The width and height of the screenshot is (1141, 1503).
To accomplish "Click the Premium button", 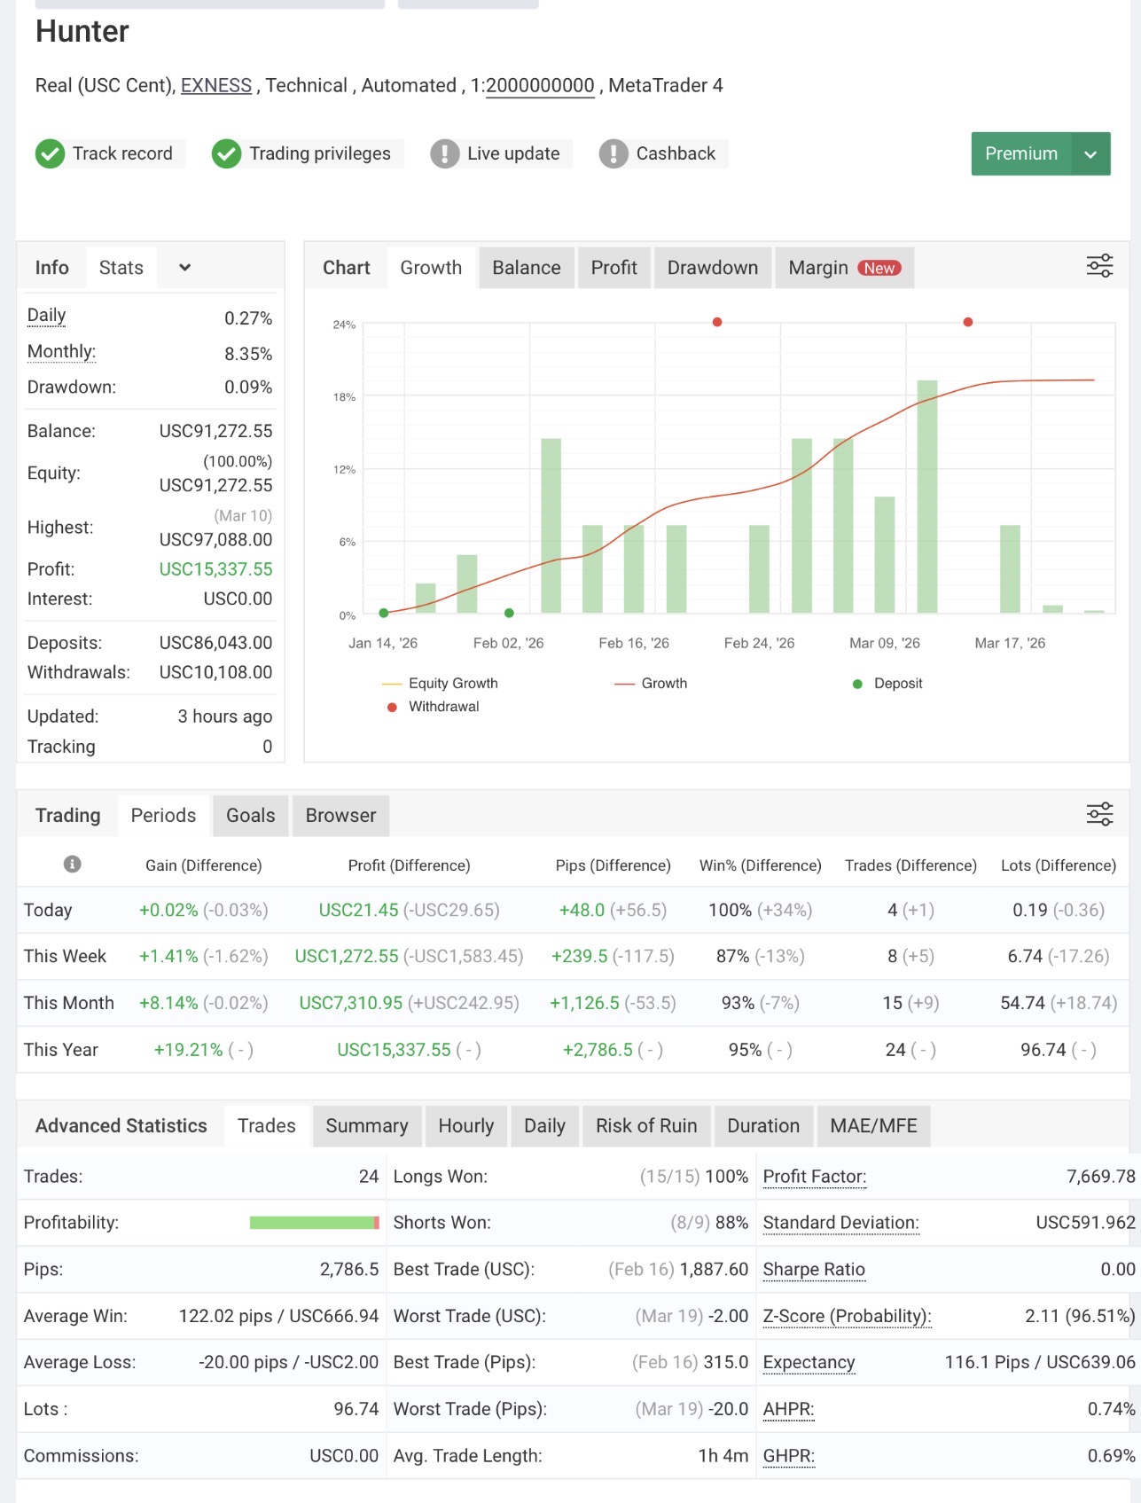I will click(1021, 154).
